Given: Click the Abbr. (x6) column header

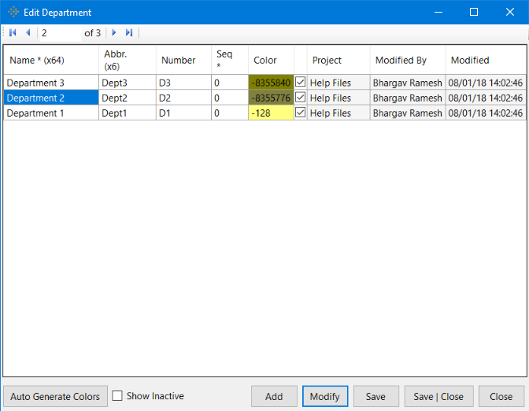Looking at the screenshot, I should pyautogui.click(x=128, y=60).
